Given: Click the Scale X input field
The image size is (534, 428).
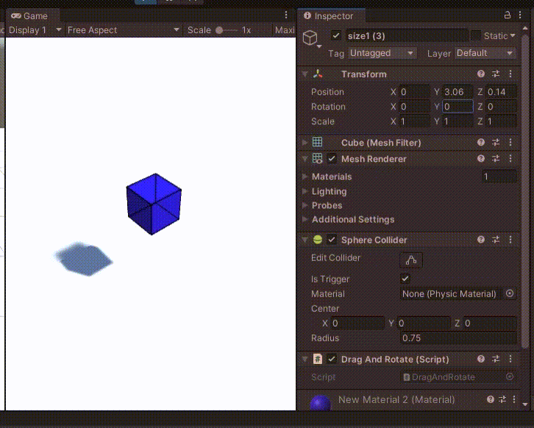Looking at the screenshot, I should [414, 121].
